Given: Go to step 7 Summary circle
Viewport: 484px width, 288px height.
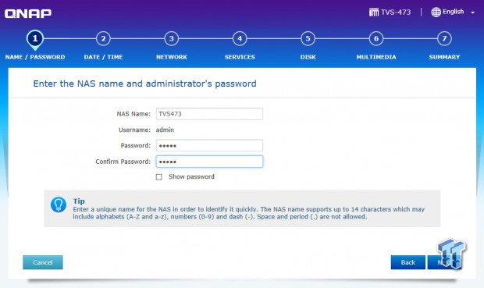Looking at the screenshot, I should tap(444, 38).
